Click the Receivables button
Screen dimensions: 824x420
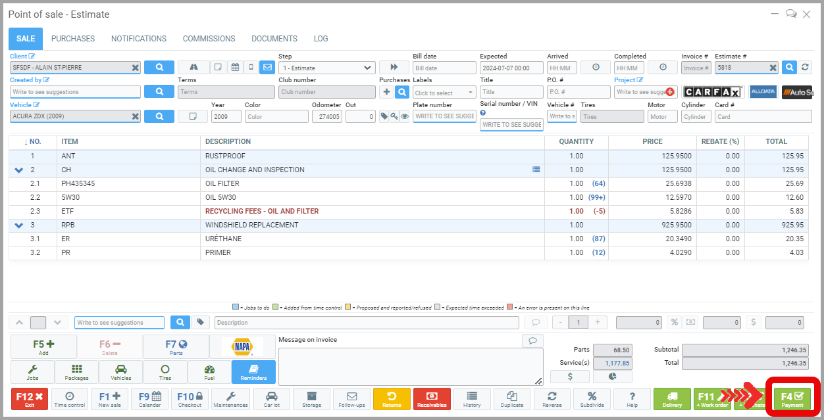pos(432,399)
